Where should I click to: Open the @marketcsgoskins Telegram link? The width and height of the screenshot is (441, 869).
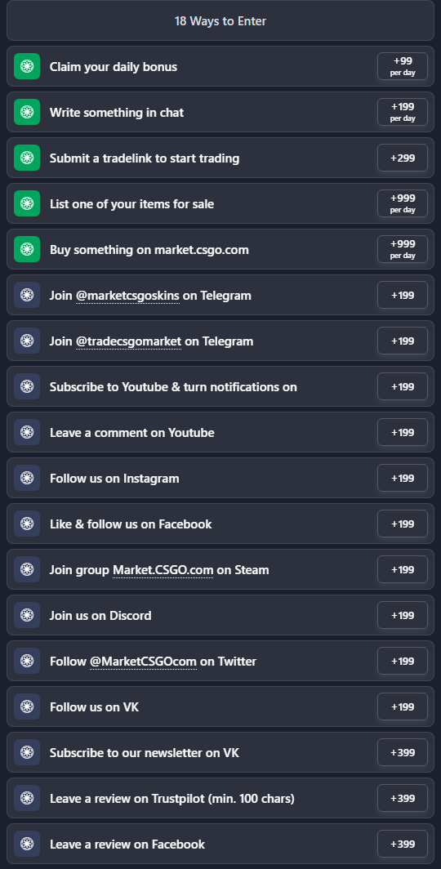pyautogui.click(x=127, y=296)
